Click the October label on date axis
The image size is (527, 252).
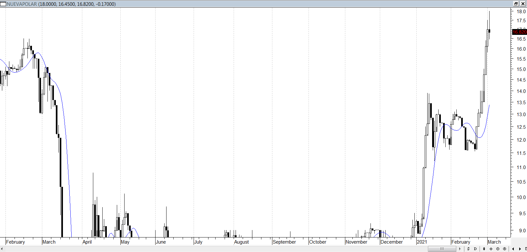click(318, 242)
